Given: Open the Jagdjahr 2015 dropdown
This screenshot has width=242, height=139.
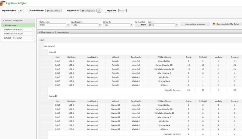Looking at the screenshot, I should point(122,10).
